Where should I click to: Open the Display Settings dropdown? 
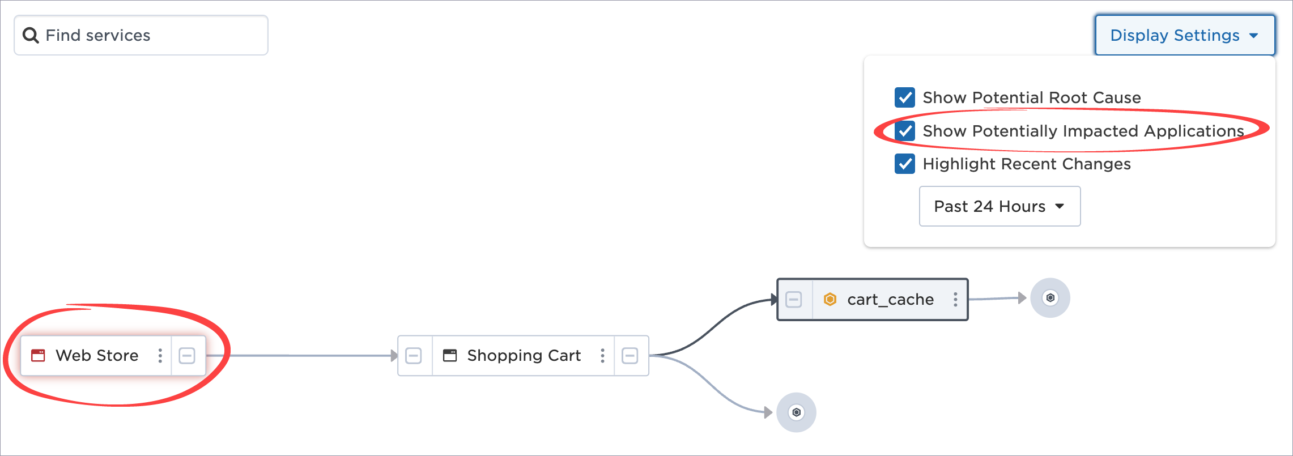click(1185, 35)
